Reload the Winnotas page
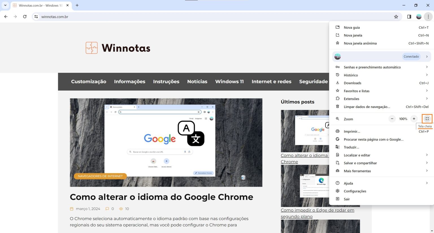This screenshot has height=233, width=434. pos(25,17)
